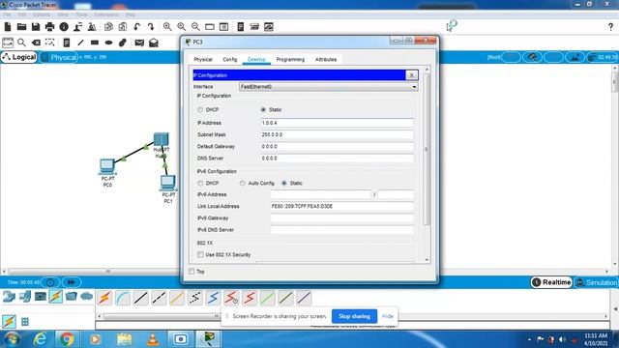Click the DNS Server field
The height and width of the screenshot is (348, 619).
338,159
